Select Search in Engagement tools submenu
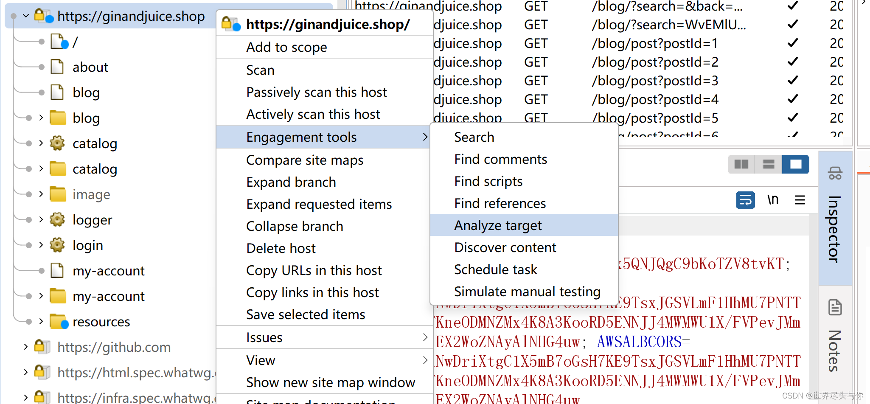The height and width of the screenshot is (404, 870). 524,137
